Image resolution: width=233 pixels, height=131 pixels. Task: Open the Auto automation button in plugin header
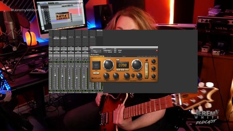point(115,51)
